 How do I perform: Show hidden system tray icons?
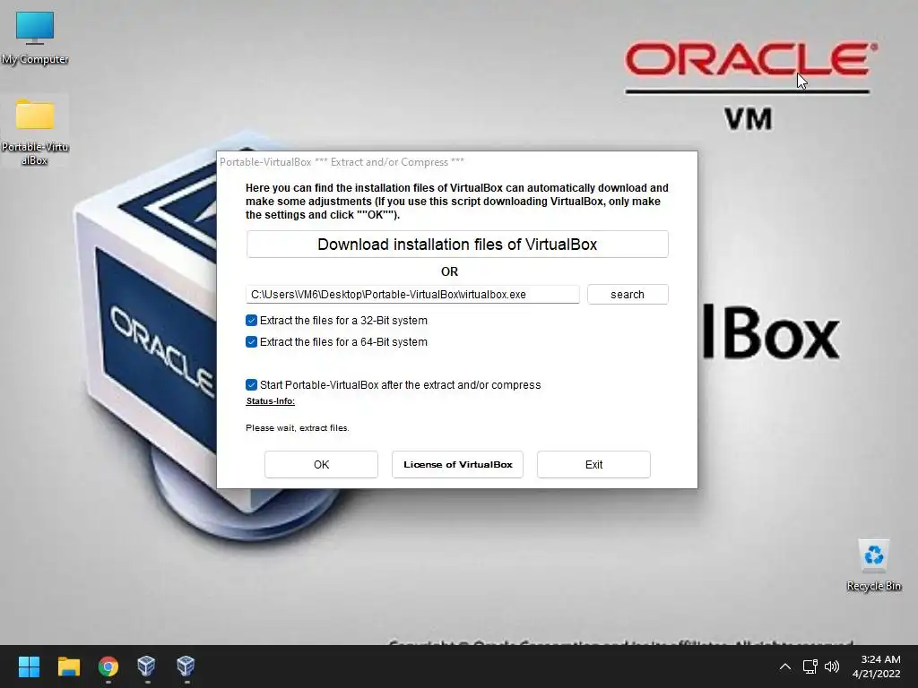(x=785, y=666)
